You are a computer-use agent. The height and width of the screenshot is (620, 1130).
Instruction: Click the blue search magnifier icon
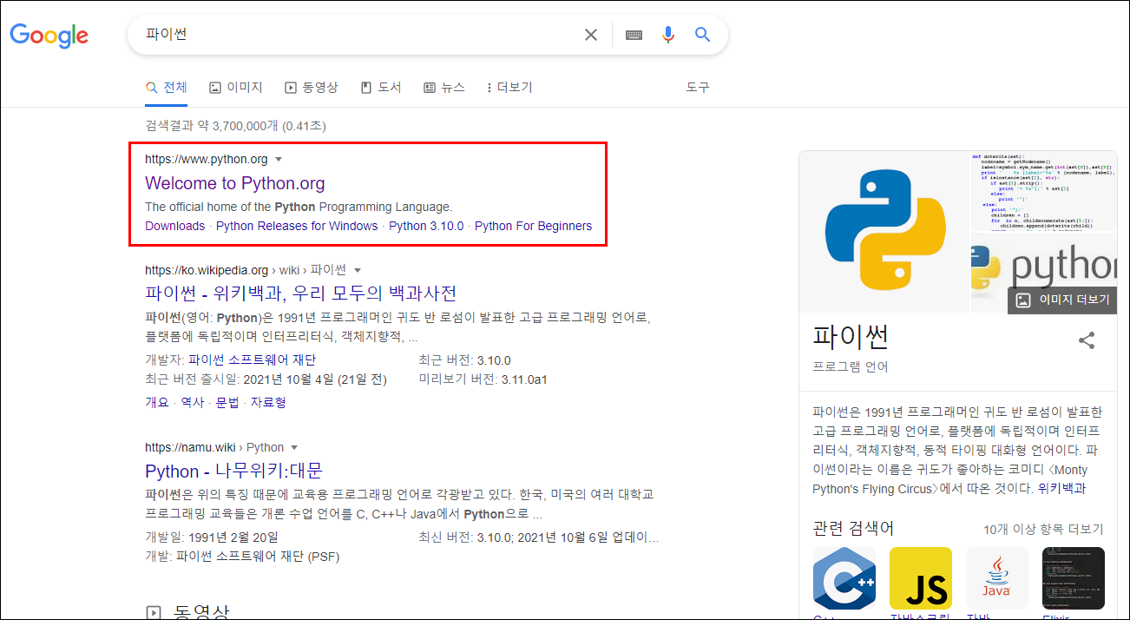point(702,35)
